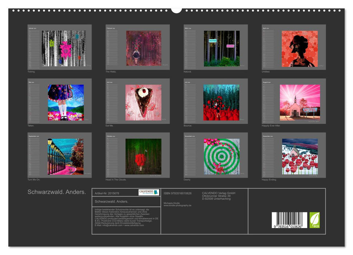Screen dimensions: 353x255
Task: Select the large Schwarzwald. Anders. title at left
Action: coord(57,192)
